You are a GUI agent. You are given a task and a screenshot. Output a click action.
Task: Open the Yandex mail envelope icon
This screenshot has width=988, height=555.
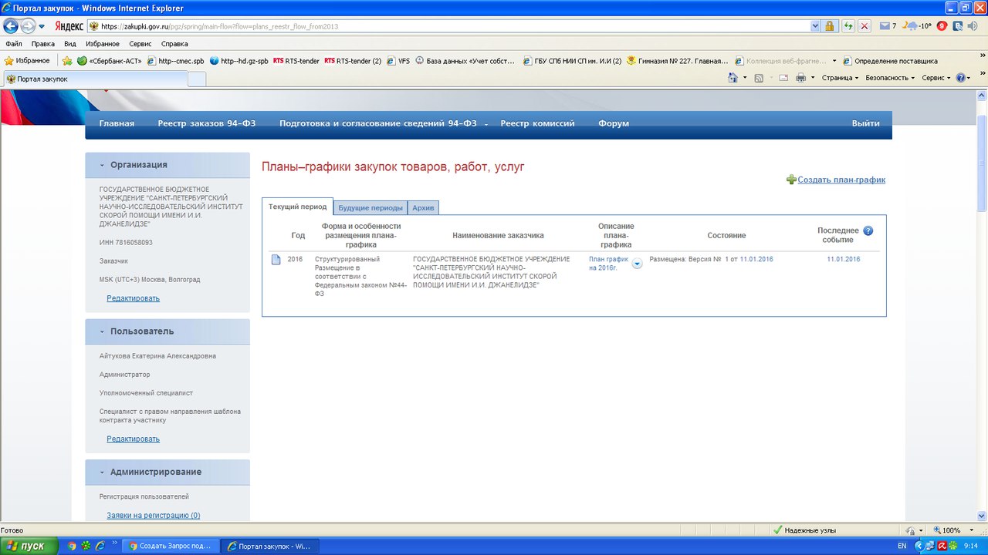point(885,26)
